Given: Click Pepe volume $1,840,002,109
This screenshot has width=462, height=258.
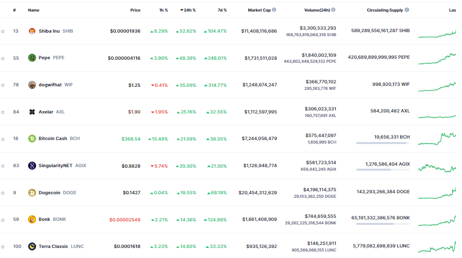Looking at the screenshot, I should coord(319,55).
